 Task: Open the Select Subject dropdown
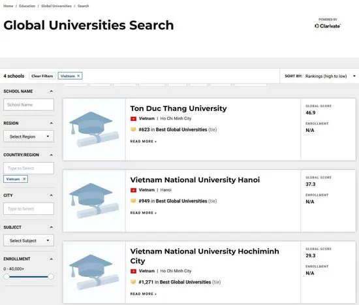coord(29,240)
